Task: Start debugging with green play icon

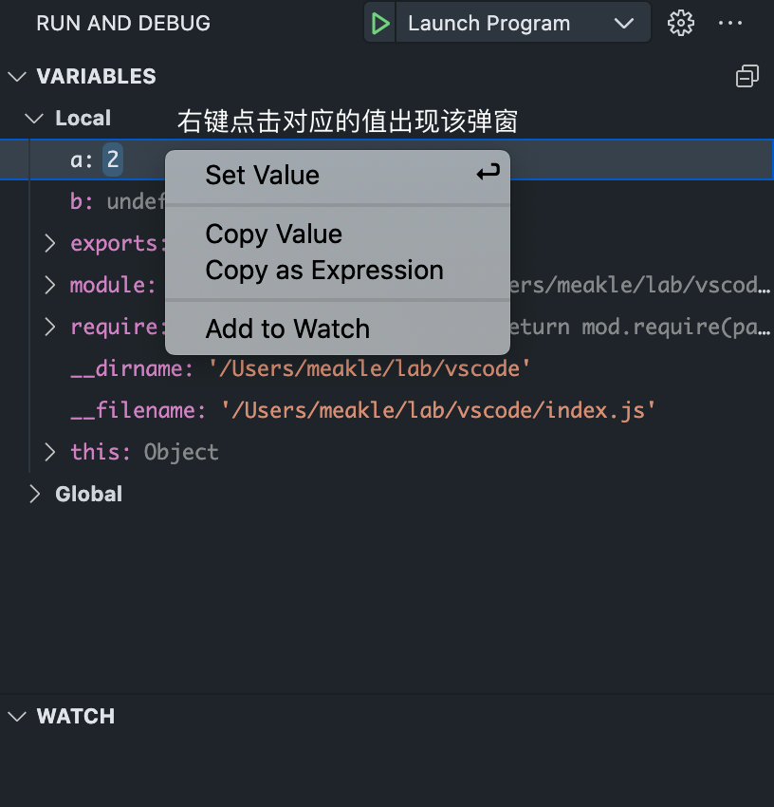Action: tap(380, 24)
